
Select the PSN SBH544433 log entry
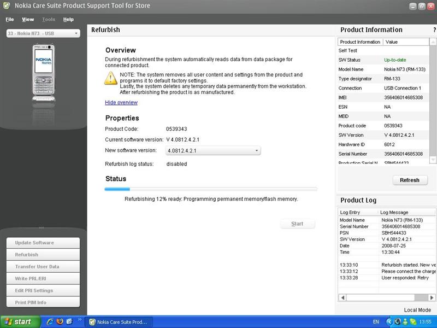coord(387,233)
